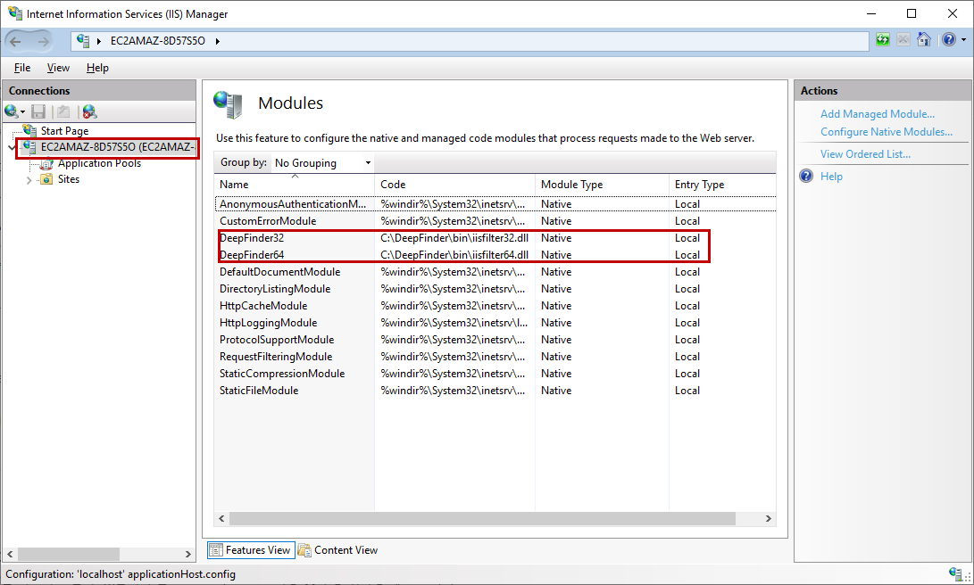This screenshot has width=974, height=585.
Task: Click the Back navigation arrow
Action: click(x=15, y=42)
